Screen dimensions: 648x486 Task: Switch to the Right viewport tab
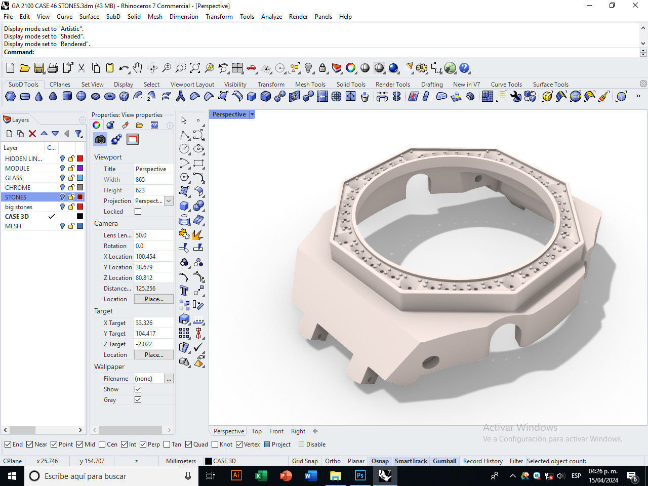click(x=298, y=431)
